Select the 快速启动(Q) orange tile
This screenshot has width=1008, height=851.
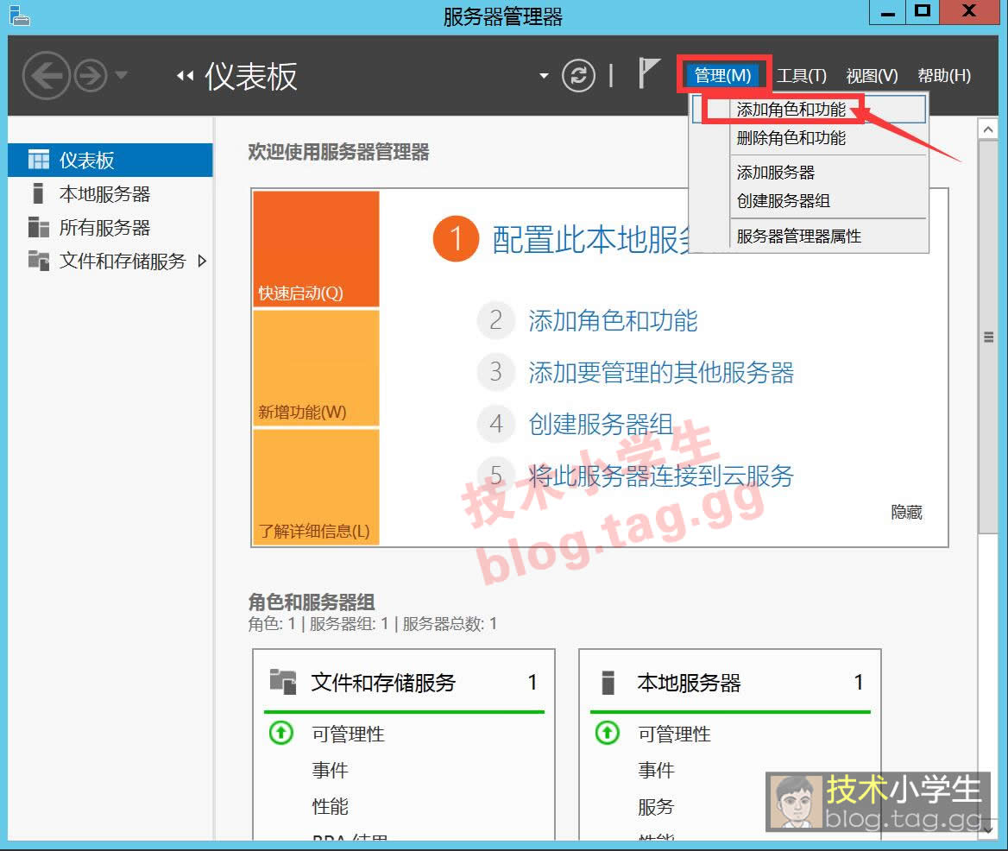tap(316, 249)
